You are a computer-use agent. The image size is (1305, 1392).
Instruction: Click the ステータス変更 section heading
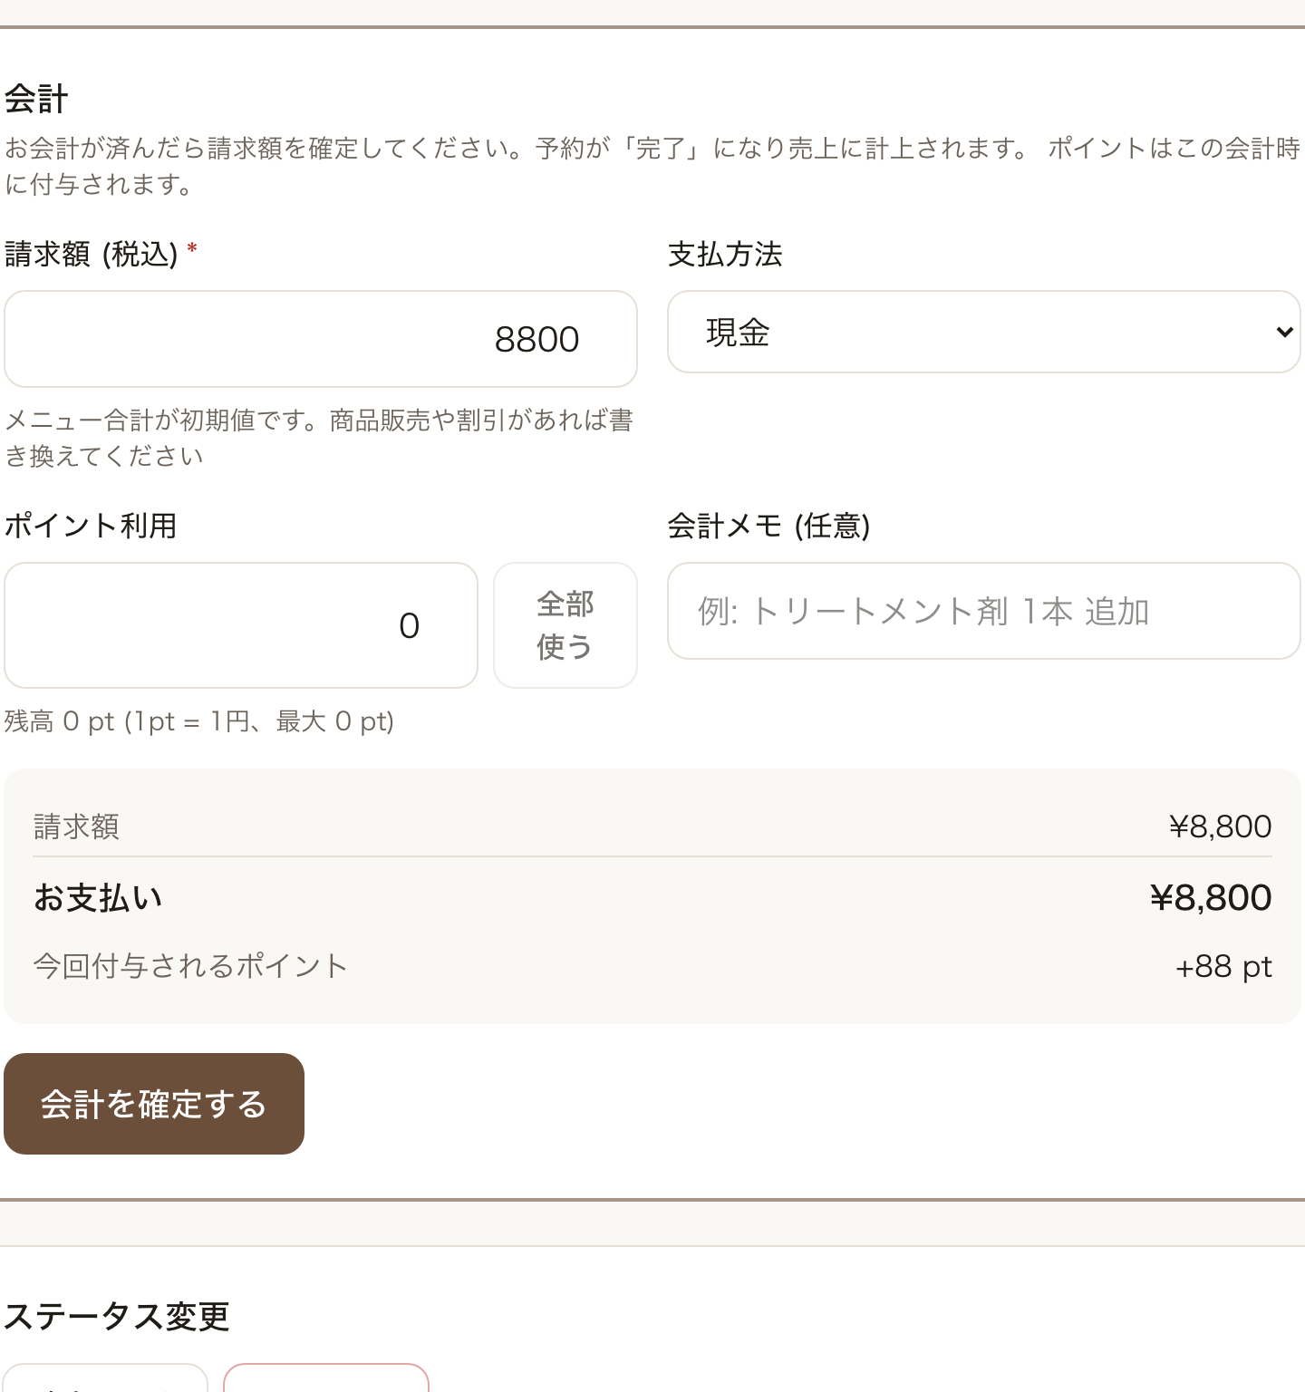point(117,1316)
